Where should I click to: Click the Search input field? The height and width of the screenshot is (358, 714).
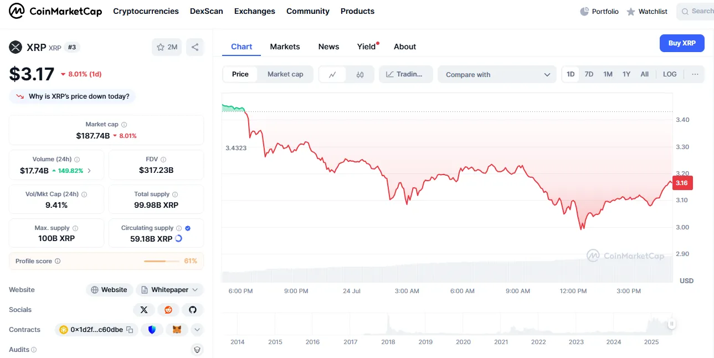pyautogui.click(x=698, y=11)
